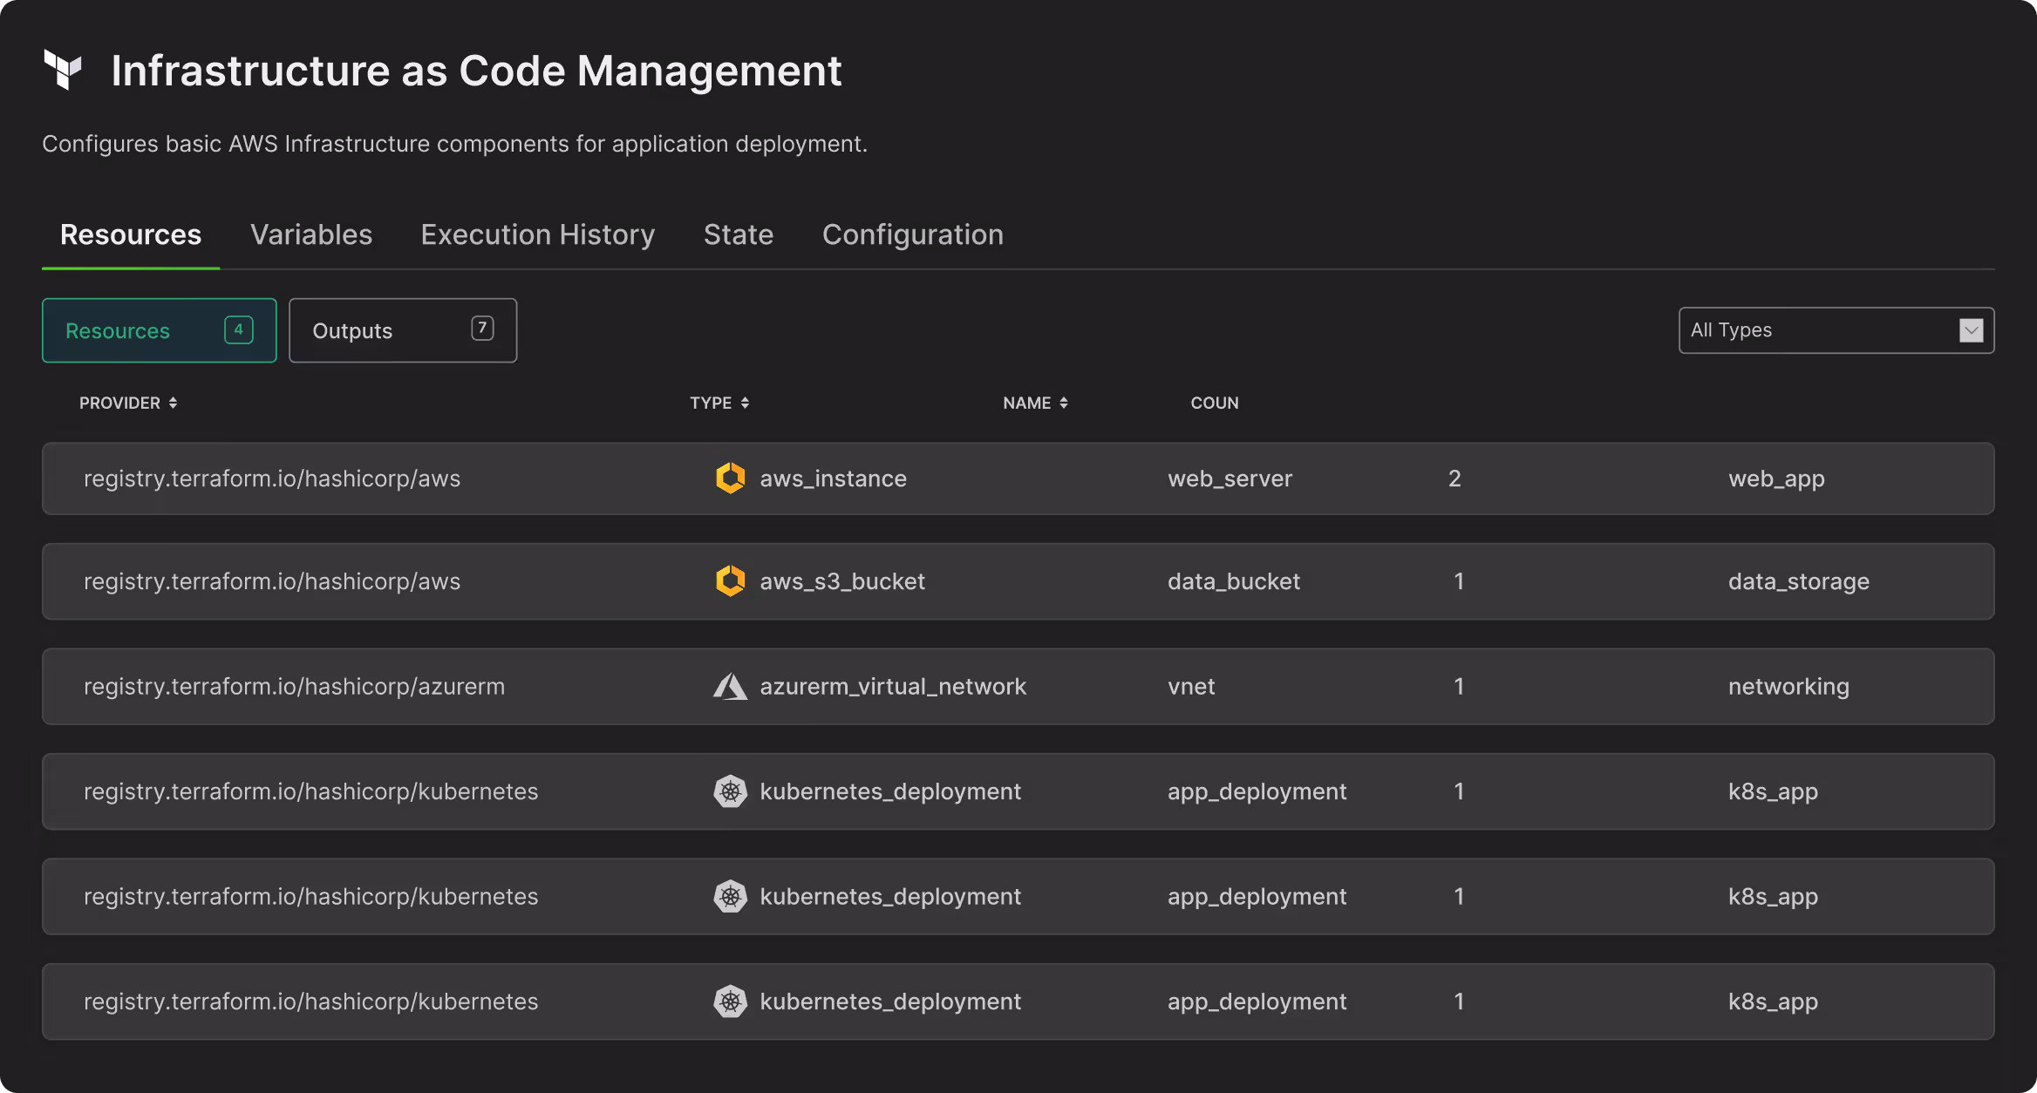This screenshot has height=1093, width=2037.
Task: Open the Execution History tab
Action: tap(538, 234)
